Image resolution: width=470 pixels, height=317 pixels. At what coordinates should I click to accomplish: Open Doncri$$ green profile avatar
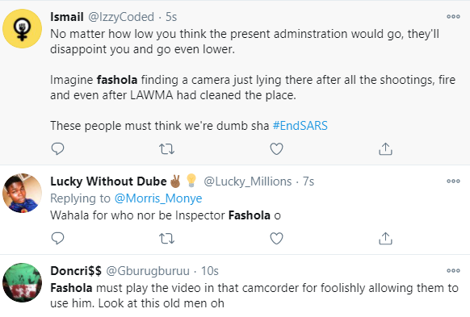coord(22,282)
